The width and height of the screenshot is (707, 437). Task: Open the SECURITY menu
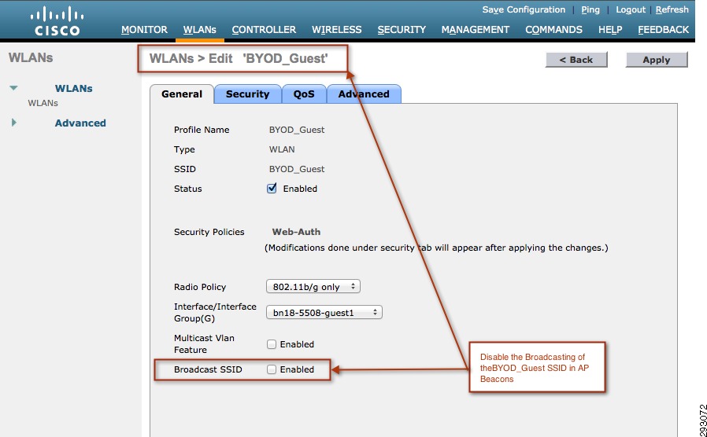coord(402,30)
